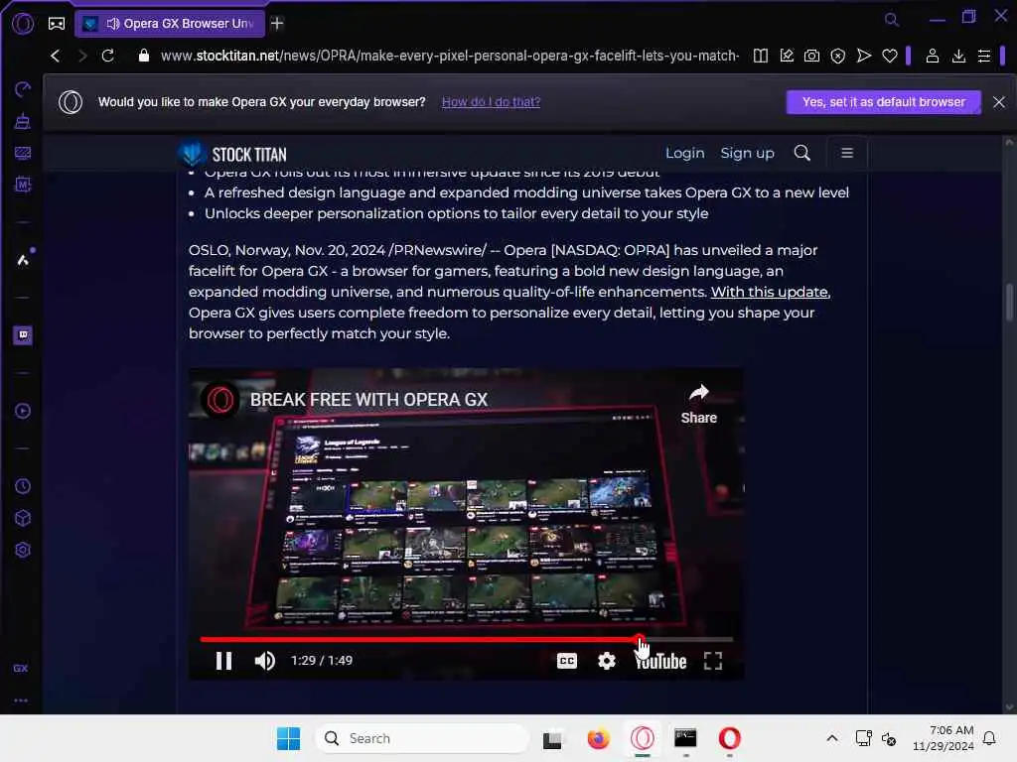Open the Login link
1017x762 pixels.
click(685, 153)
